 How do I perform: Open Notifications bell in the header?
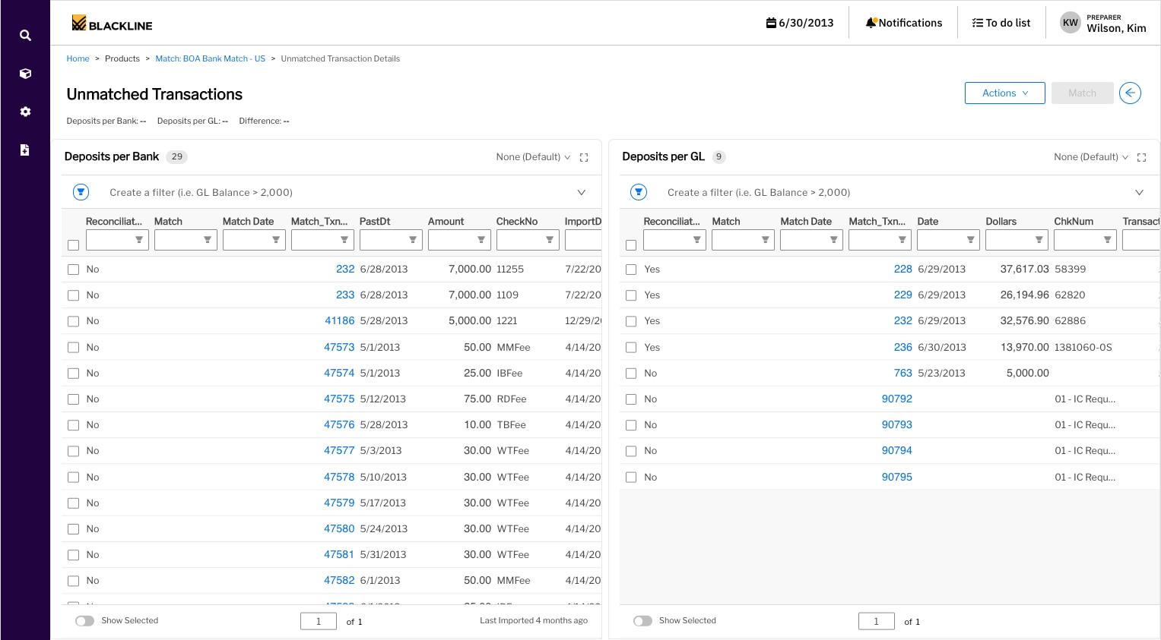903,23
